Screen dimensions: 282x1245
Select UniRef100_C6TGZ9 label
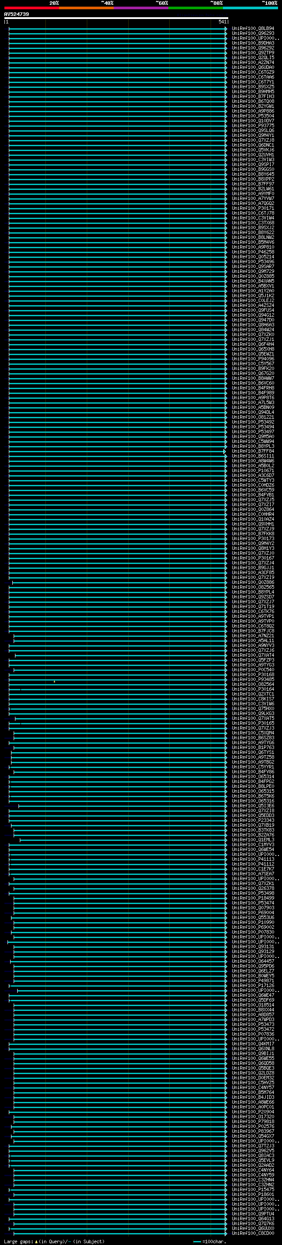pyautogui.click(x=253, y=72)
